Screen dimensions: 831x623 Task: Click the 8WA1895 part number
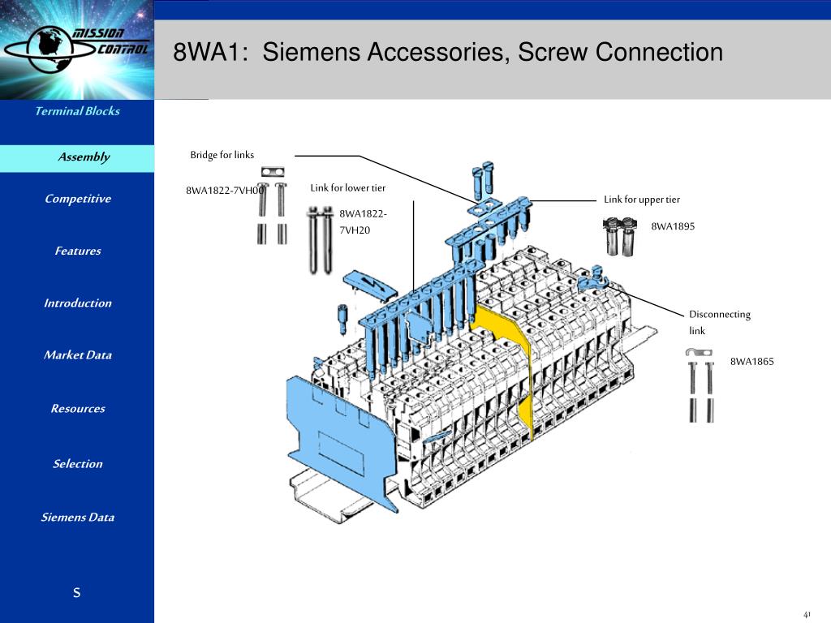(673, 226)
